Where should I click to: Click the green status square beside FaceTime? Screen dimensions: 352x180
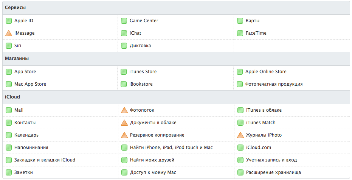click(240, 33)
